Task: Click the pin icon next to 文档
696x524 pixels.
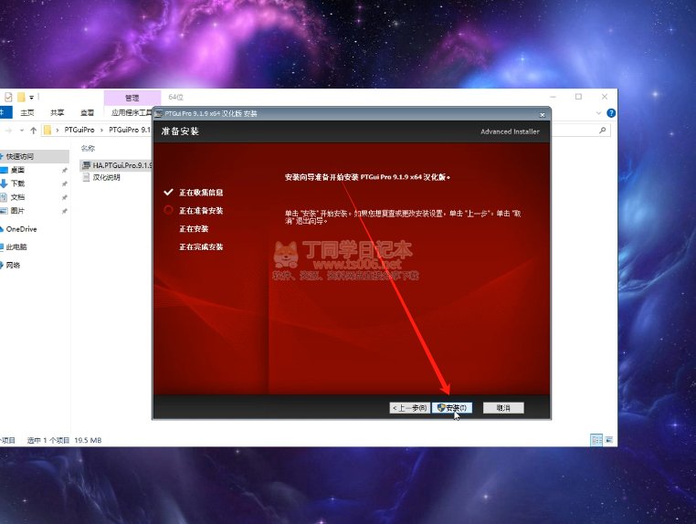Action: tap(64, 197)
